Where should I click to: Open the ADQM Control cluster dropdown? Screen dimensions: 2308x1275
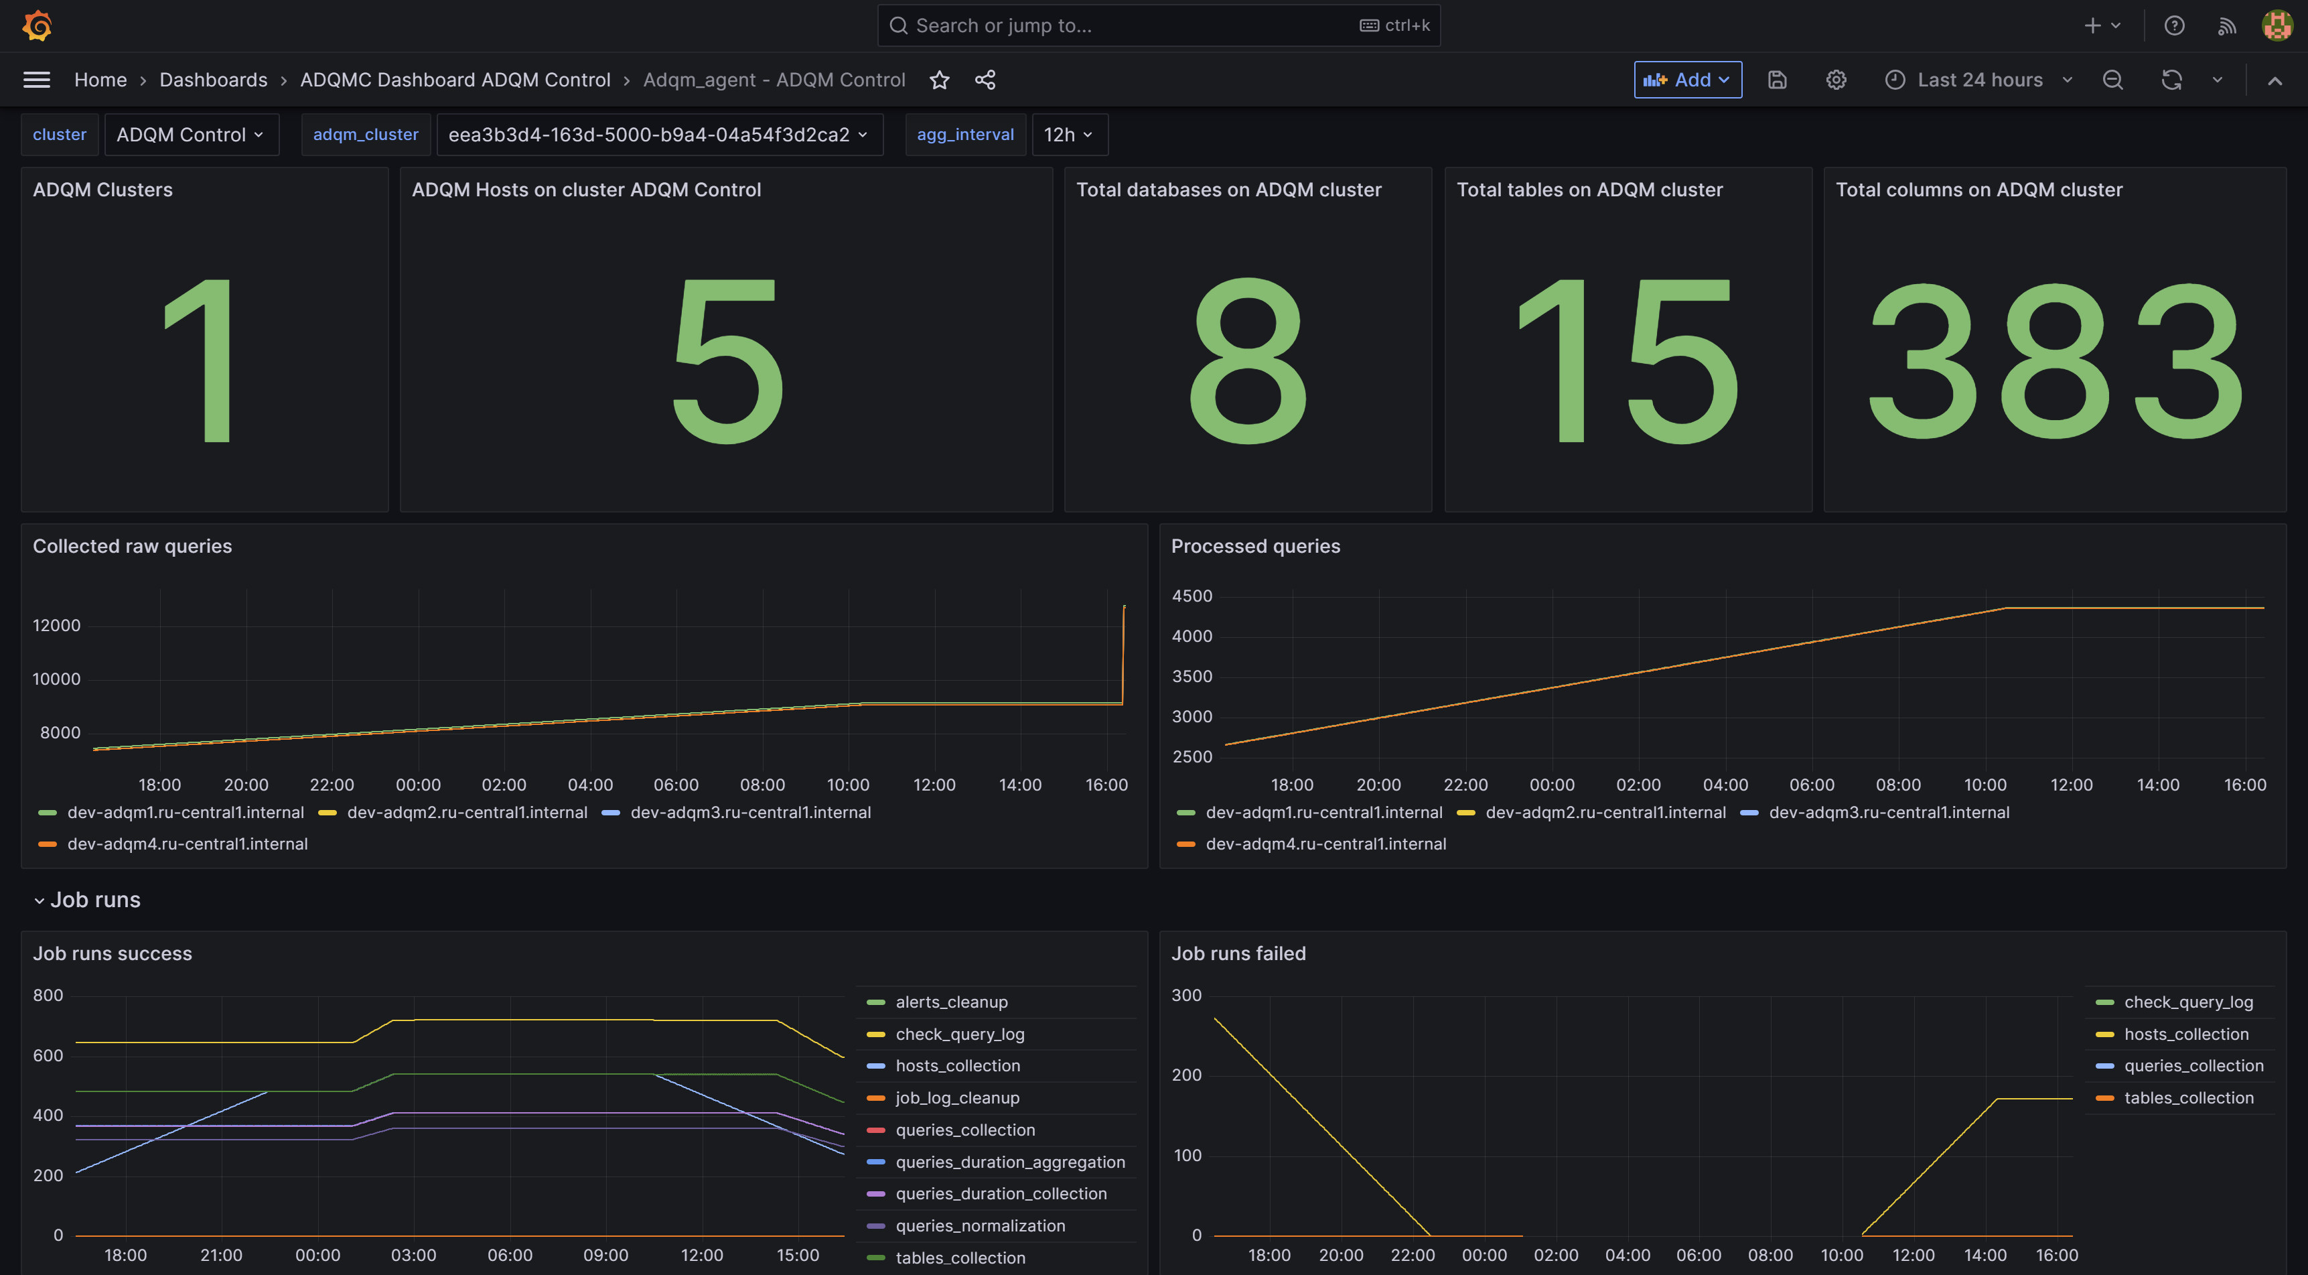click(191, 135)
